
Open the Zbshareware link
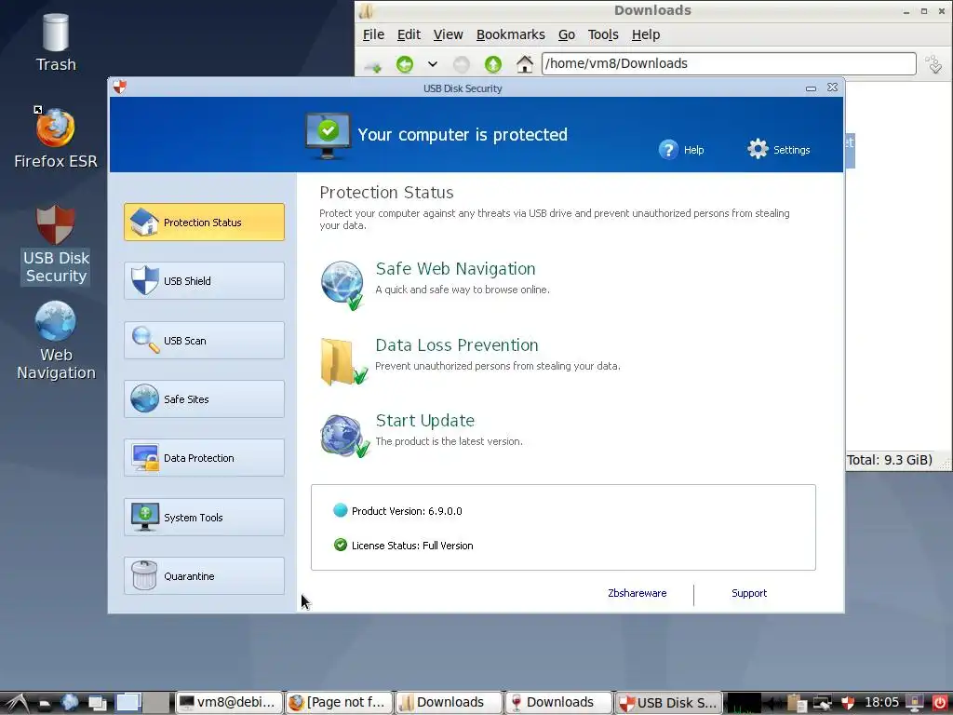[637, 593]
